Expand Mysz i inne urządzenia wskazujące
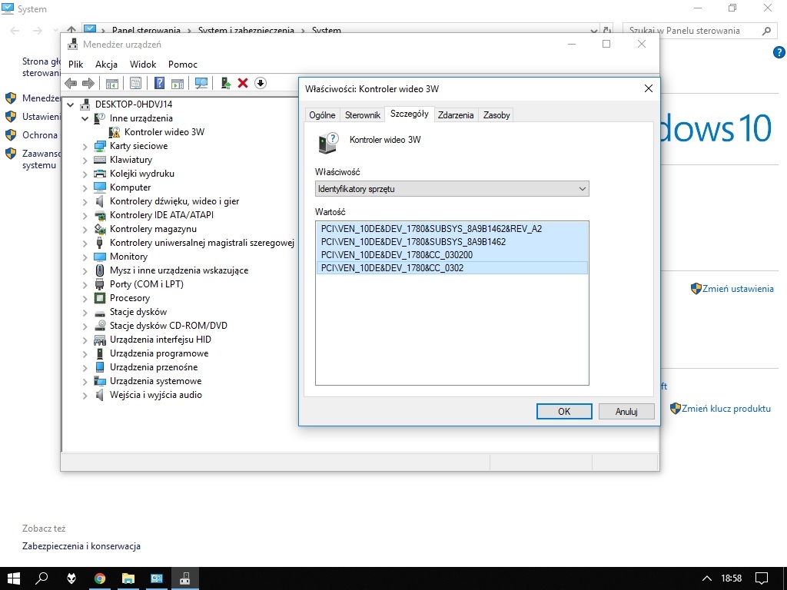 [85, 270]
